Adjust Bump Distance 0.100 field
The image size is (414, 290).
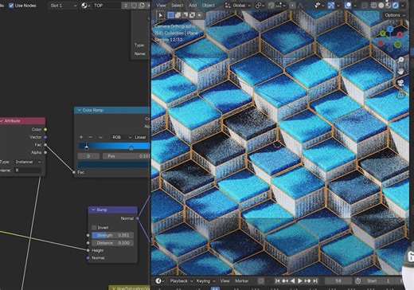coord(113,243)
